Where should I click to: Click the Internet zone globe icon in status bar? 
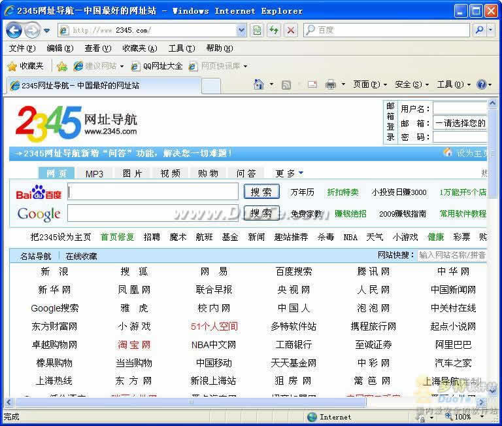point(312,417)
